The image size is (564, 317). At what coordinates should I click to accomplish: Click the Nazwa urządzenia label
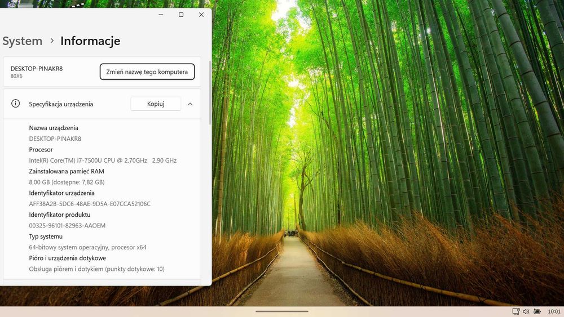point(54,128)
